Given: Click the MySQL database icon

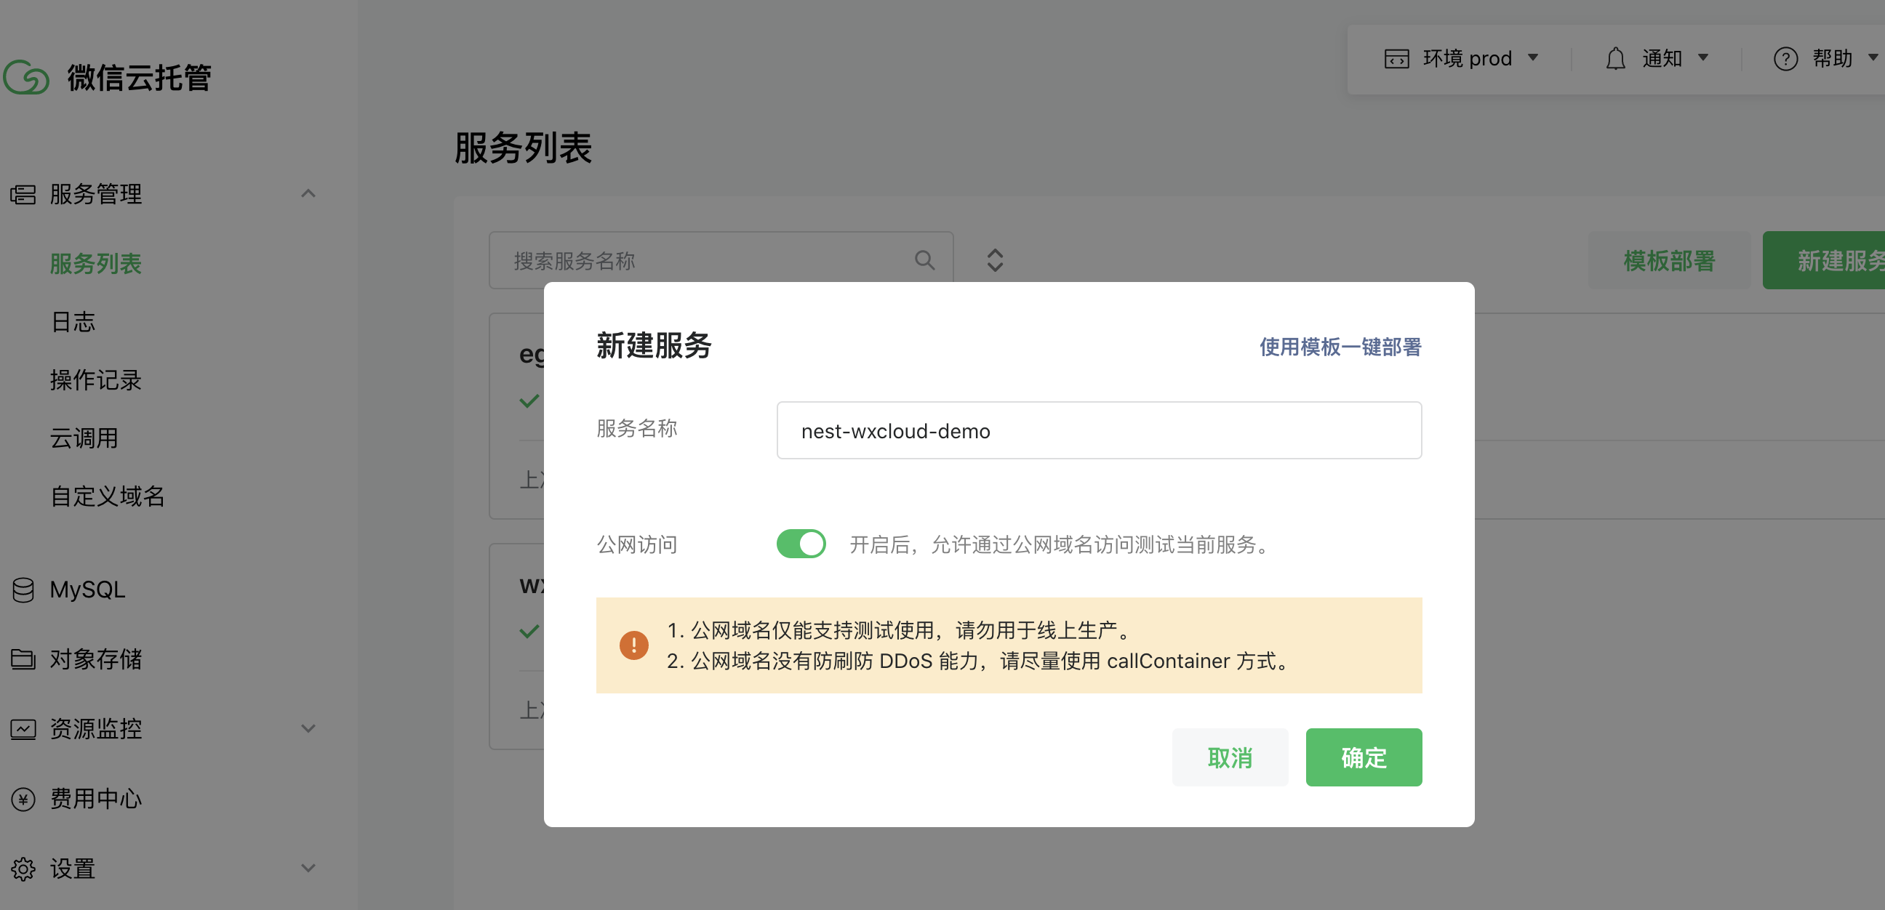Looking at the screenshot, I should [23, 589].
